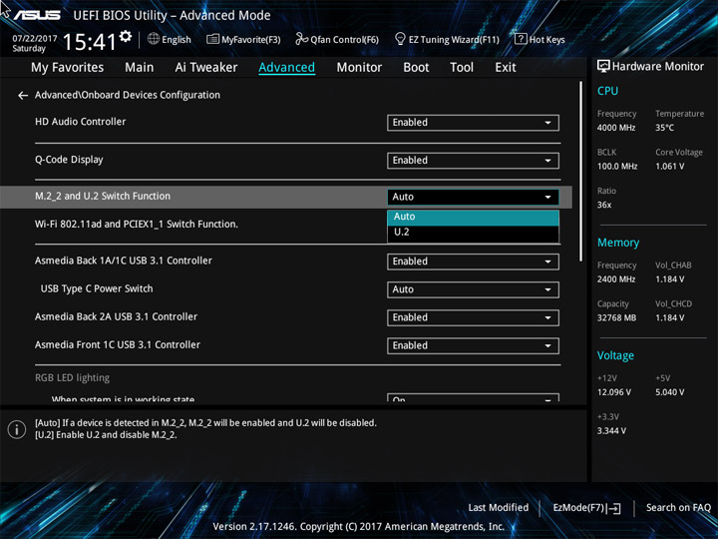This screenshot has width=718, height=539.
Task: Select Asmedia Back 2A USB 3.1 Controller label
Action: click(117, 316)
